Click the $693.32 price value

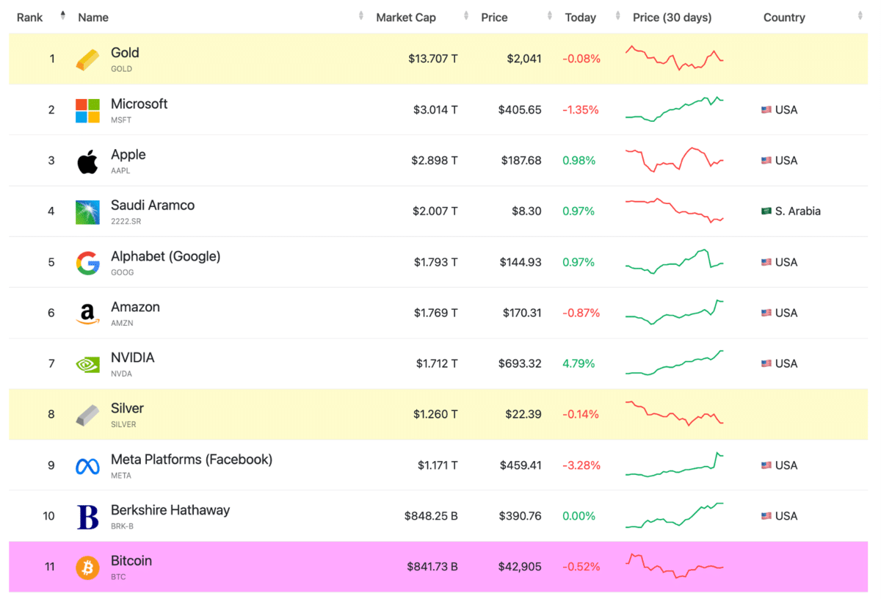(x=520, y=363)
